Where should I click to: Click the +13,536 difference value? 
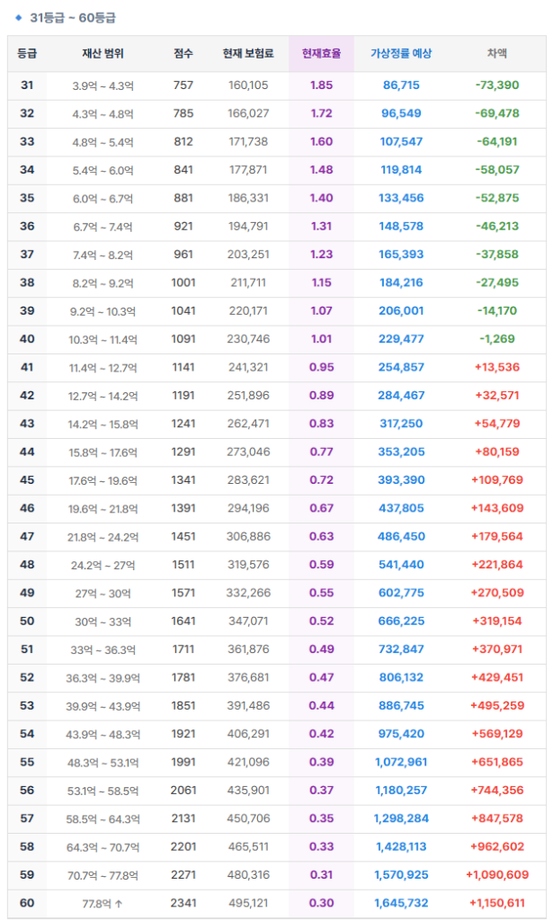(x=496, y=367)
